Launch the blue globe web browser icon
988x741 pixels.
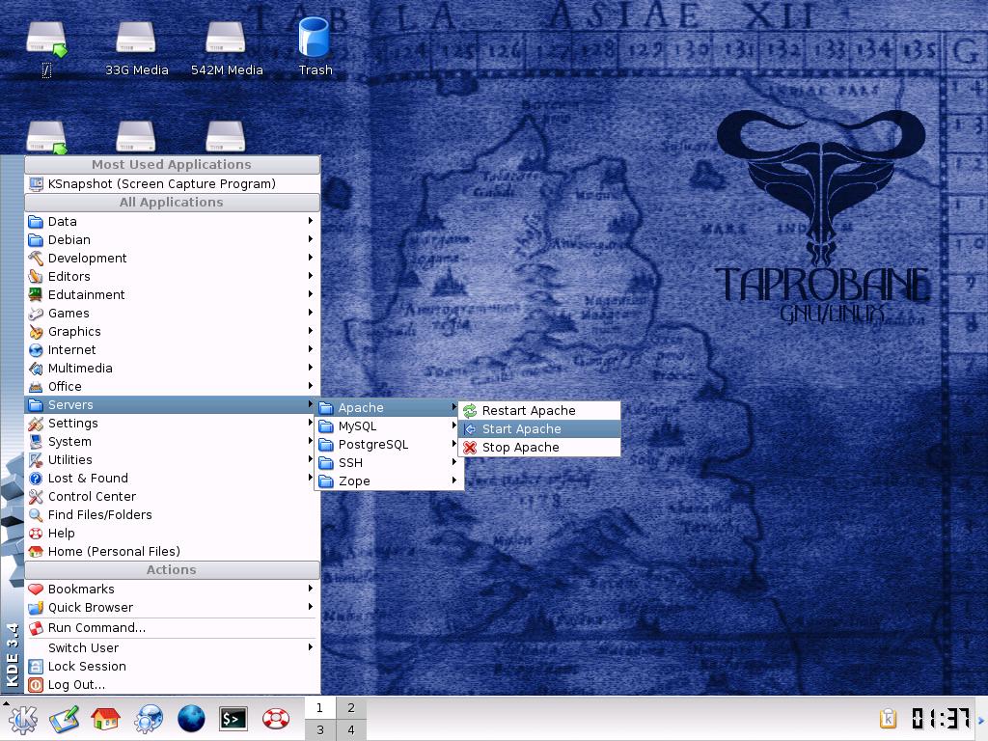(x=191, y=719)
